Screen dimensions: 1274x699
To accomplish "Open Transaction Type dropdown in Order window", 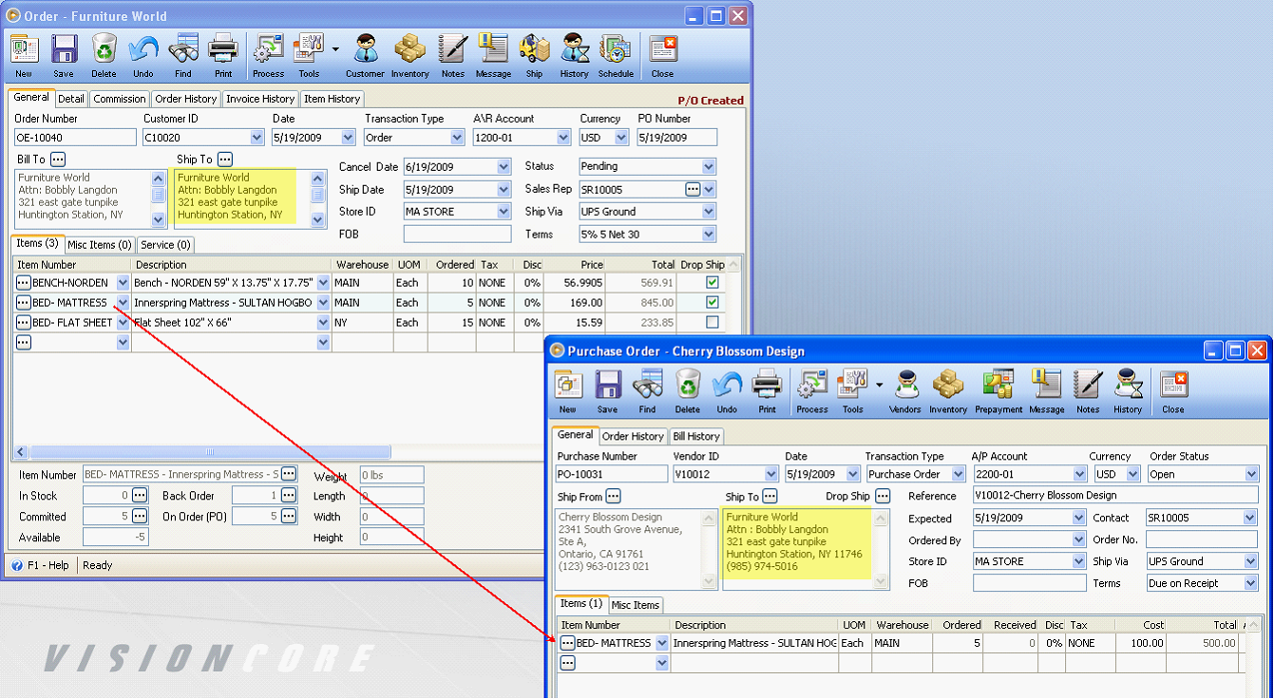I will click(457, 138).
